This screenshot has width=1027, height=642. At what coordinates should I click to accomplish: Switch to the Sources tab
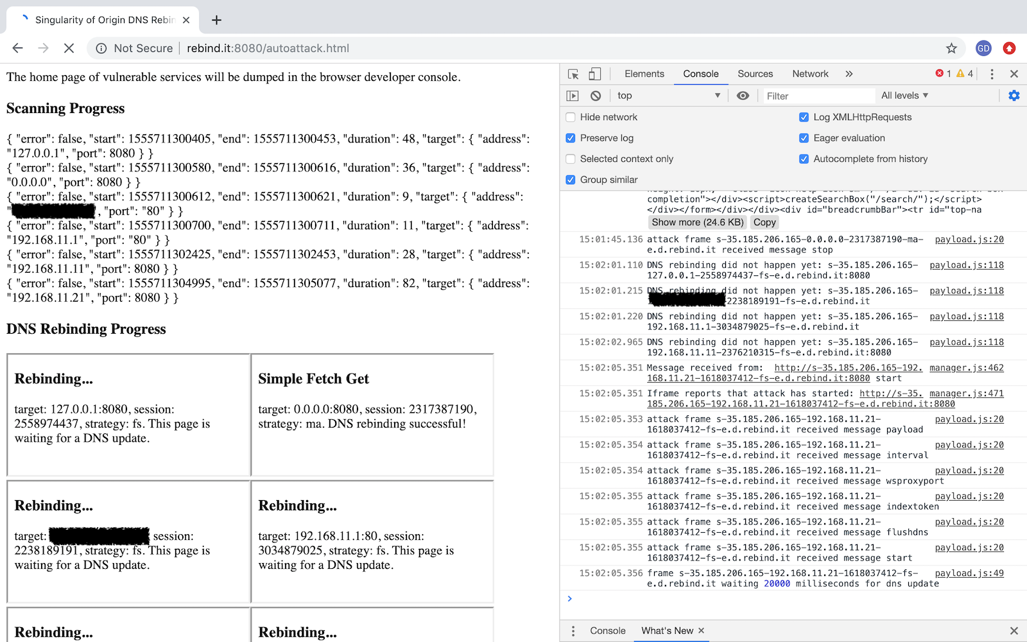pyautogui.click(x=755, y=73)
